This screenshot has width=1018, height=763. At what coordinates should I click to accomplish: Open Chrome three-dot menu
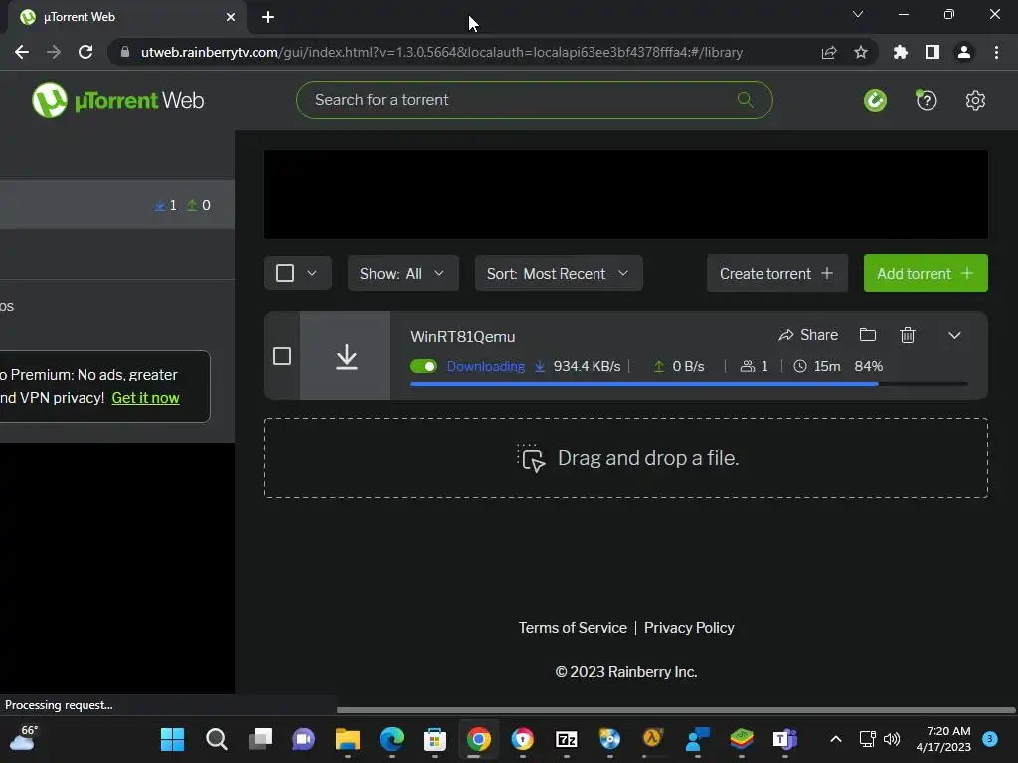pos(996,52)
